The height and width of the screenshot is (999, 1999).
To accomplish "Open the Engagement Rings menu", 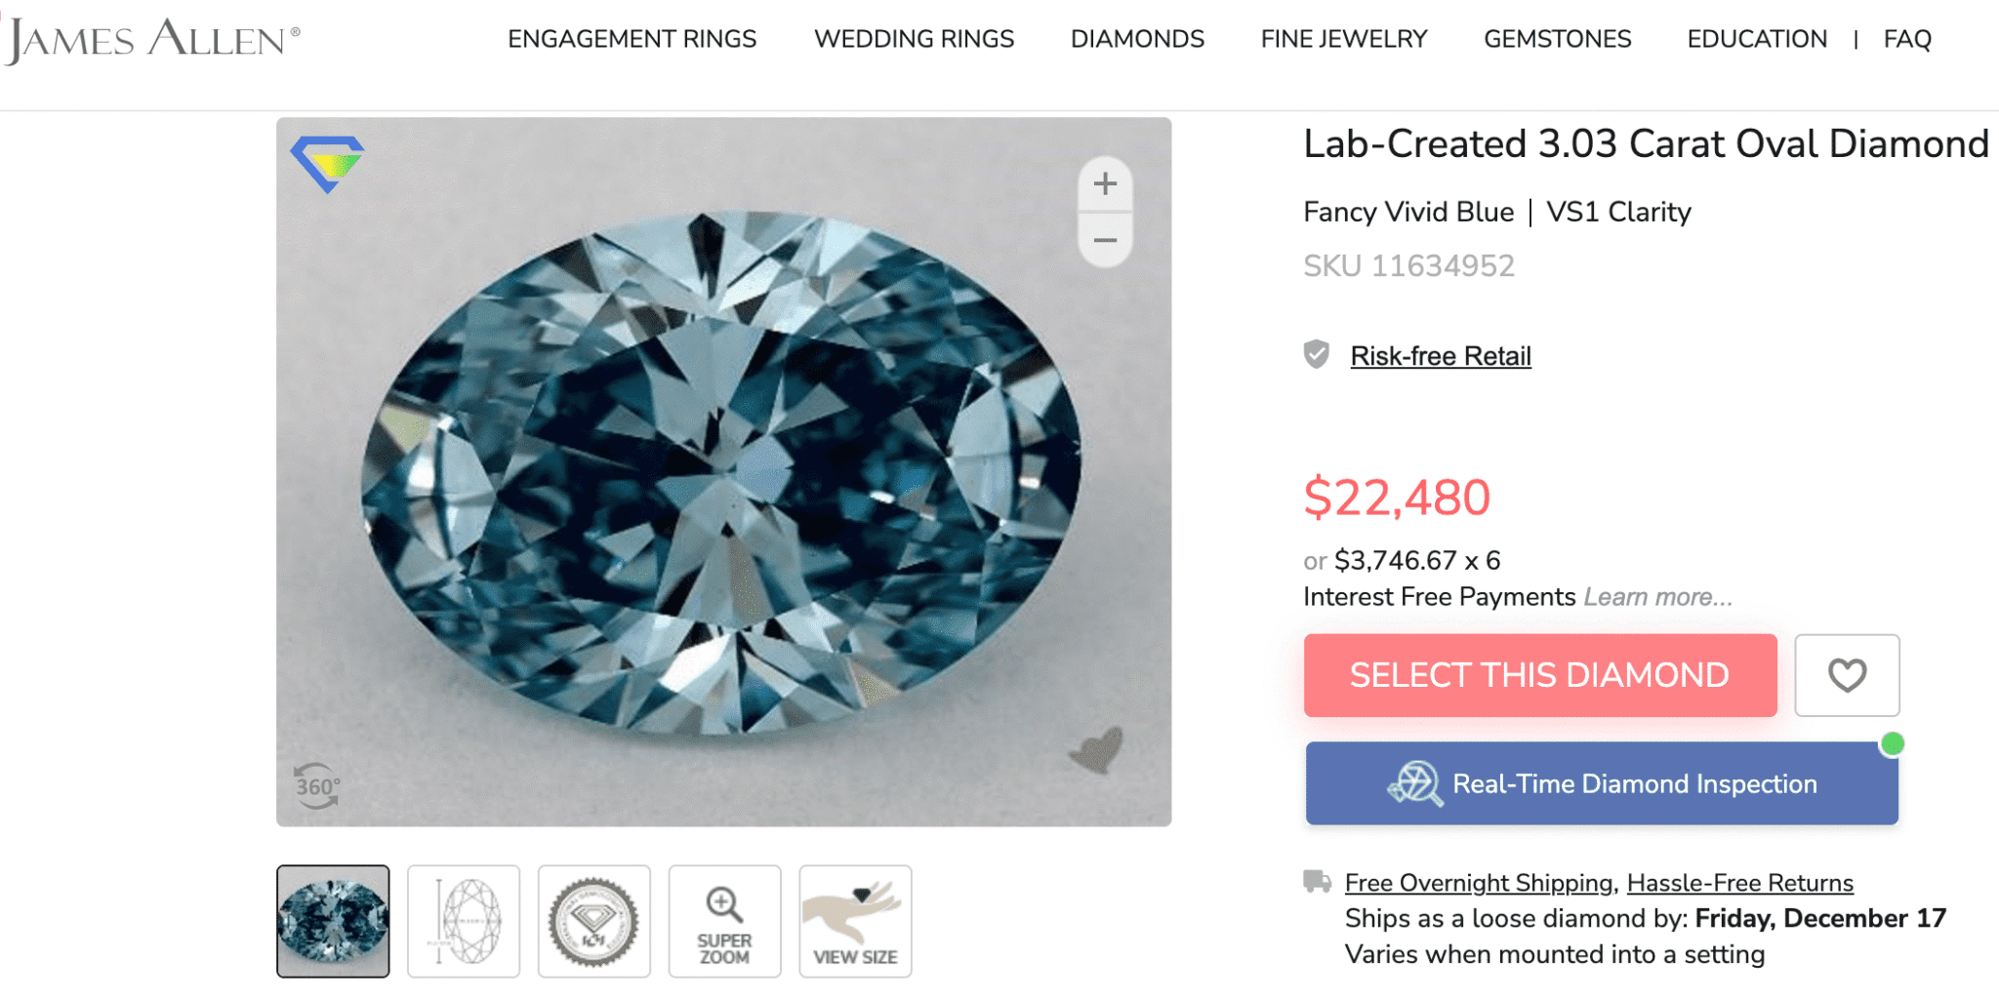I will (x=632, y=39).
